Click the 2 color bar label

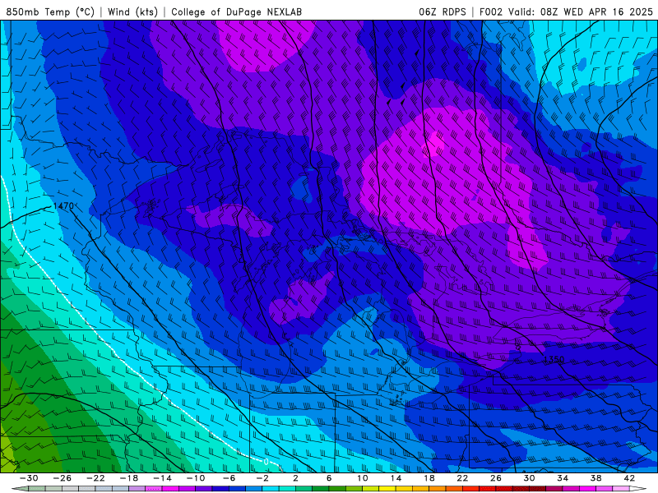(295, 478)
